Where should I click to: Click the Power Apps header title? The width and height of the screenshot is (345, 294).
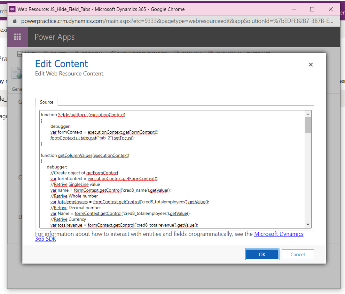(x=55, y=37)
